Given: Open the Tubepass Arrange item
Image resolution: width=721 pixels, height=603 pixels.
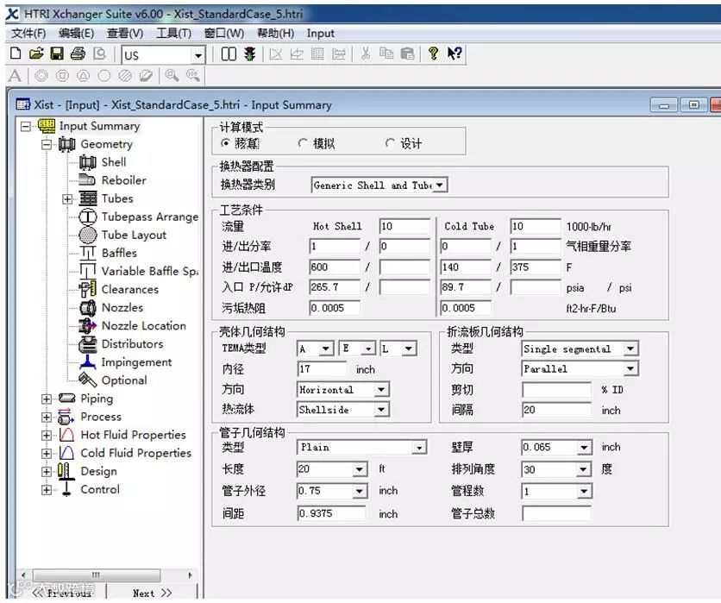Looking at the screenshot, I should [x=150, y=217].
